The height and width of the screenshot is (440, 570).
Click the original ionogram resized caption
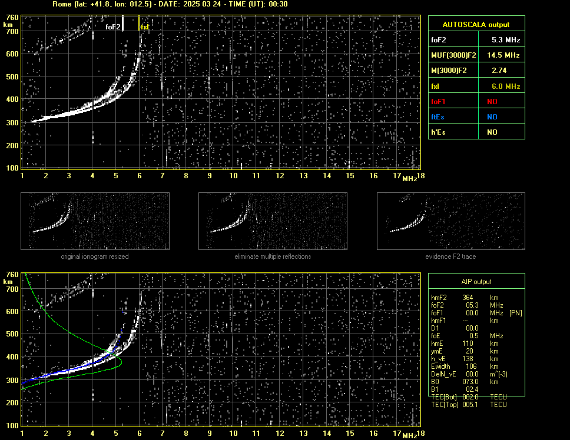click(95, 256)
